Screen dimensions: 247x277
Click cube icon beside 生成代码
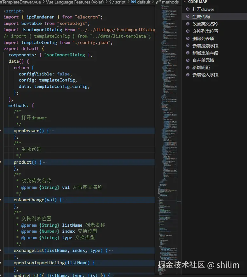[x=188, y=17]
